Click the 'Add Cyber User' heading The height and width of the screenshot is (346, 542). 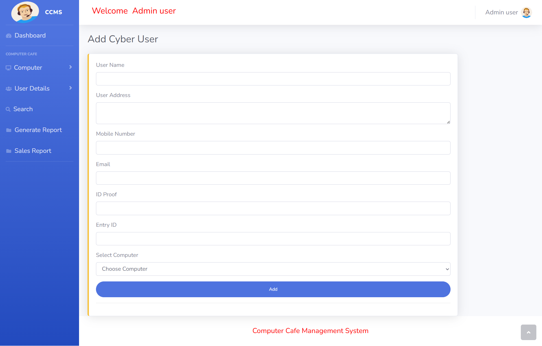(123, 39)
